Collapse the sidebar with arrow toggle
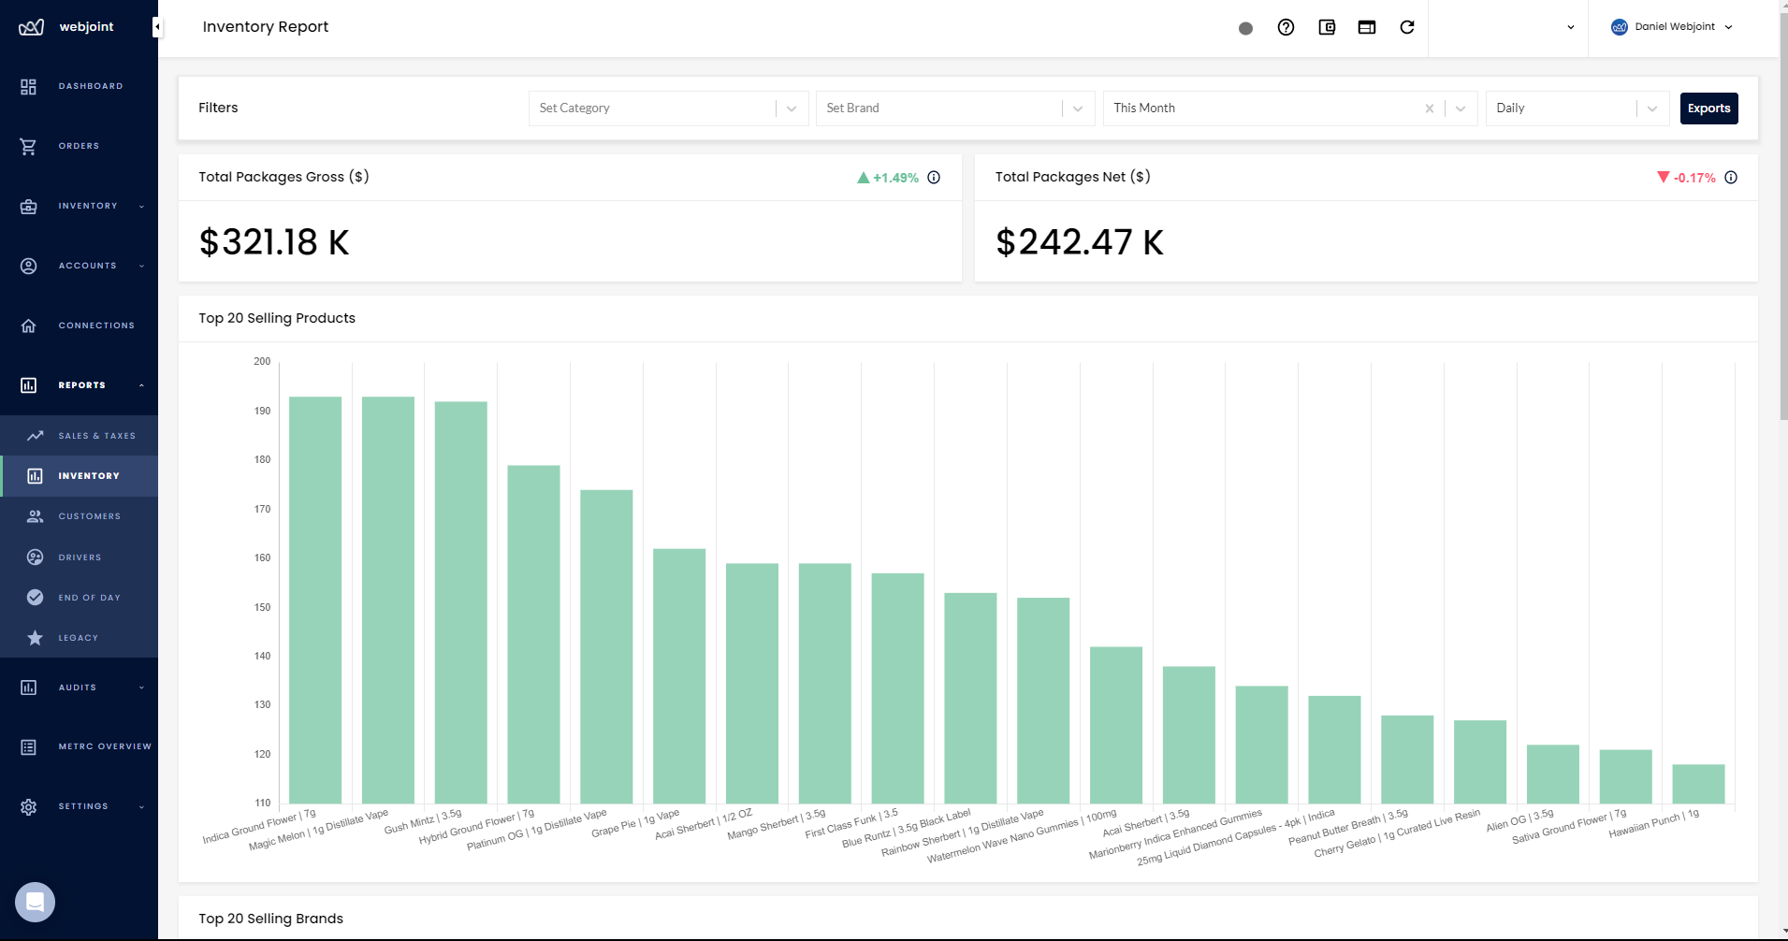 (157, 27)
